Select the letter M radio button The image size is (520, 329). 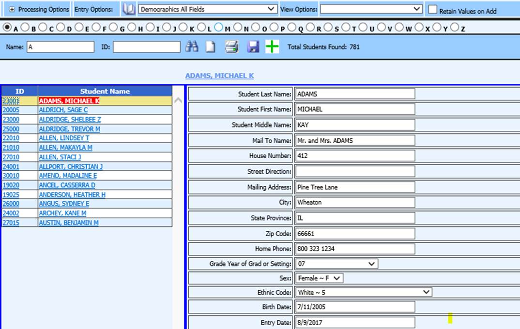tap(218, 28)
